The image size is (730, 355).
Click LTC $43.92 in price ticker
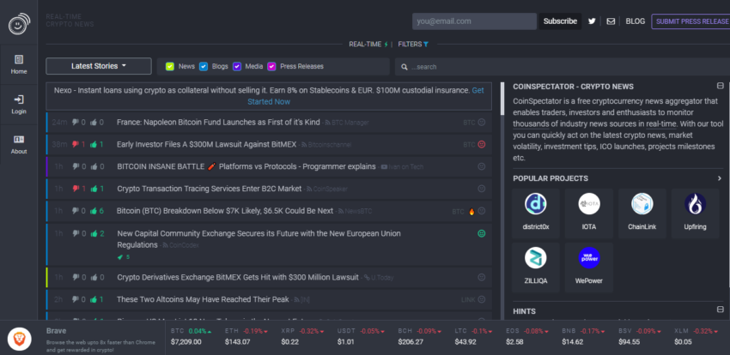pyautogui.click(x=474, y=336)
